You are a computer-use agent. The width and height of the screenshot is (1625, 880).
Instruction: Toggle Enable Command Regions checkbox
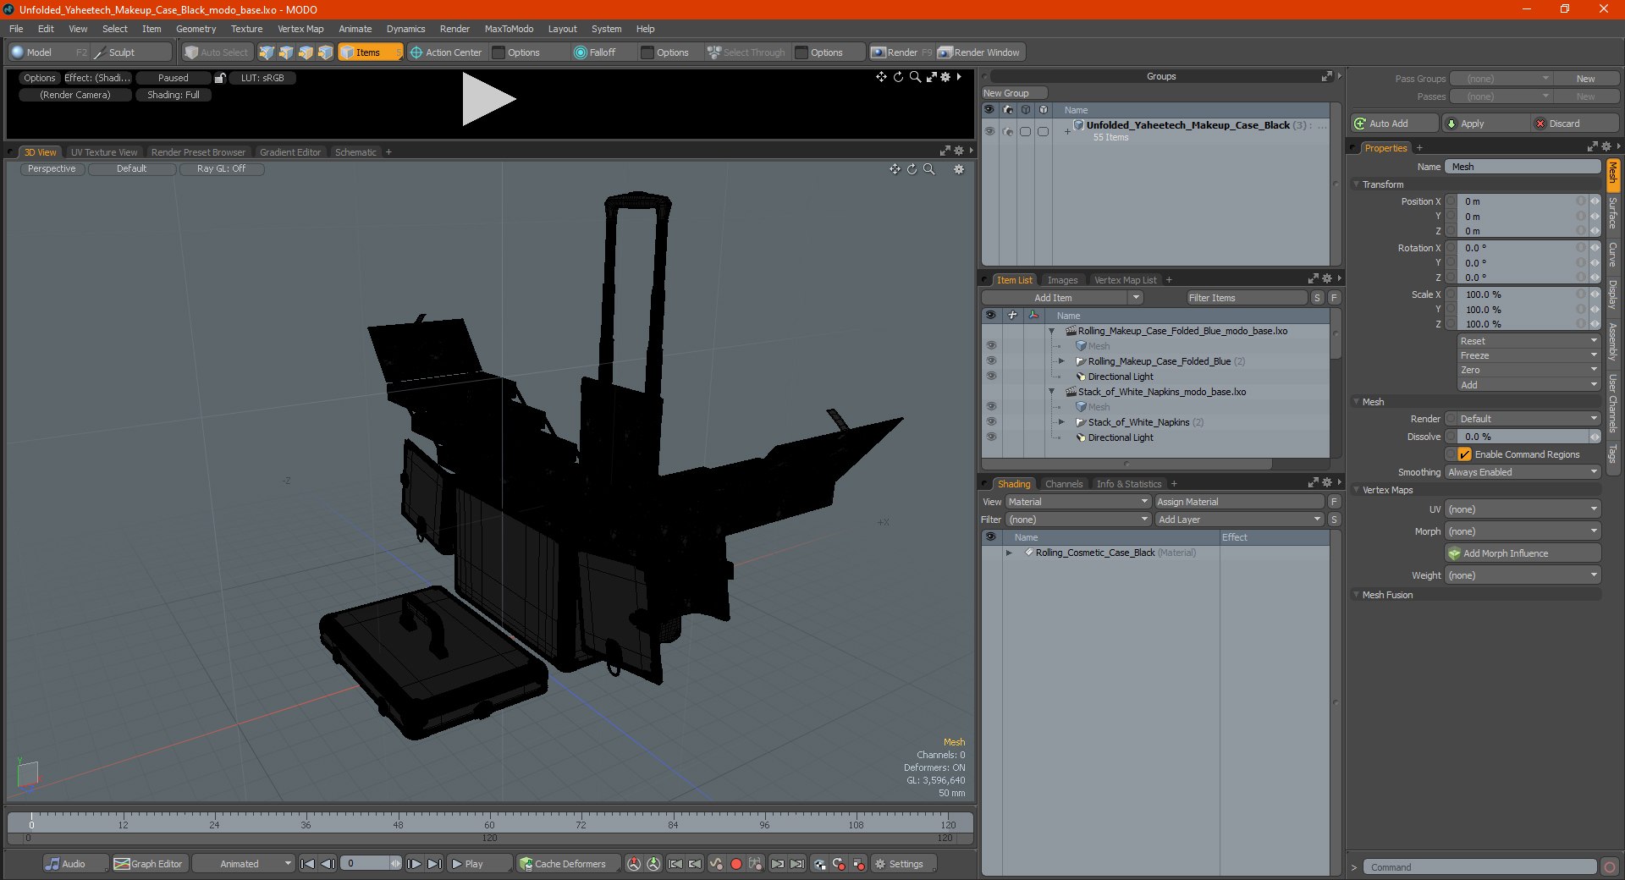pyautogui.click(x=1465, y=454)
